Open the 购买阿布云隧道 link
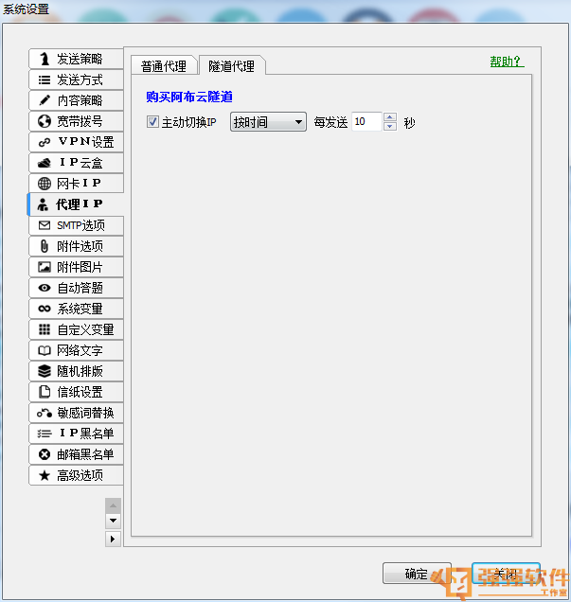 [x=189, y=97]
